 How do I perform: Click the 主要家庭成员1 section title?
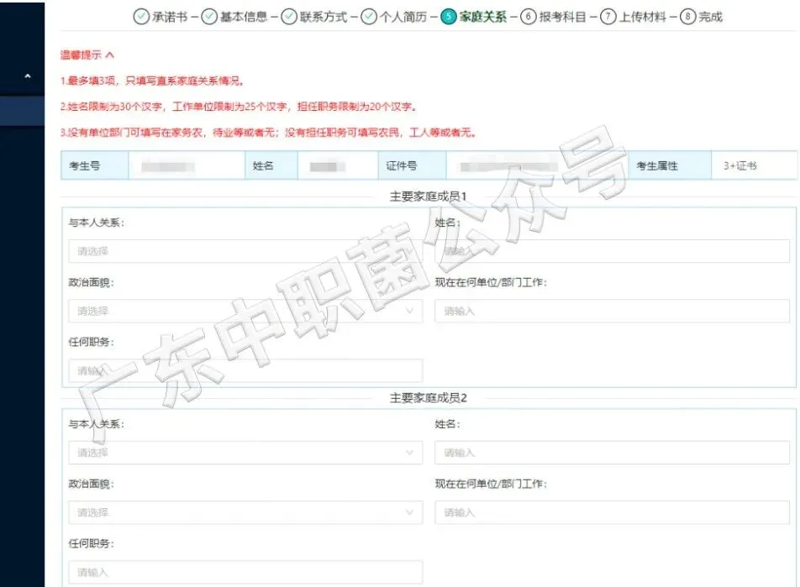click(428, 197)
